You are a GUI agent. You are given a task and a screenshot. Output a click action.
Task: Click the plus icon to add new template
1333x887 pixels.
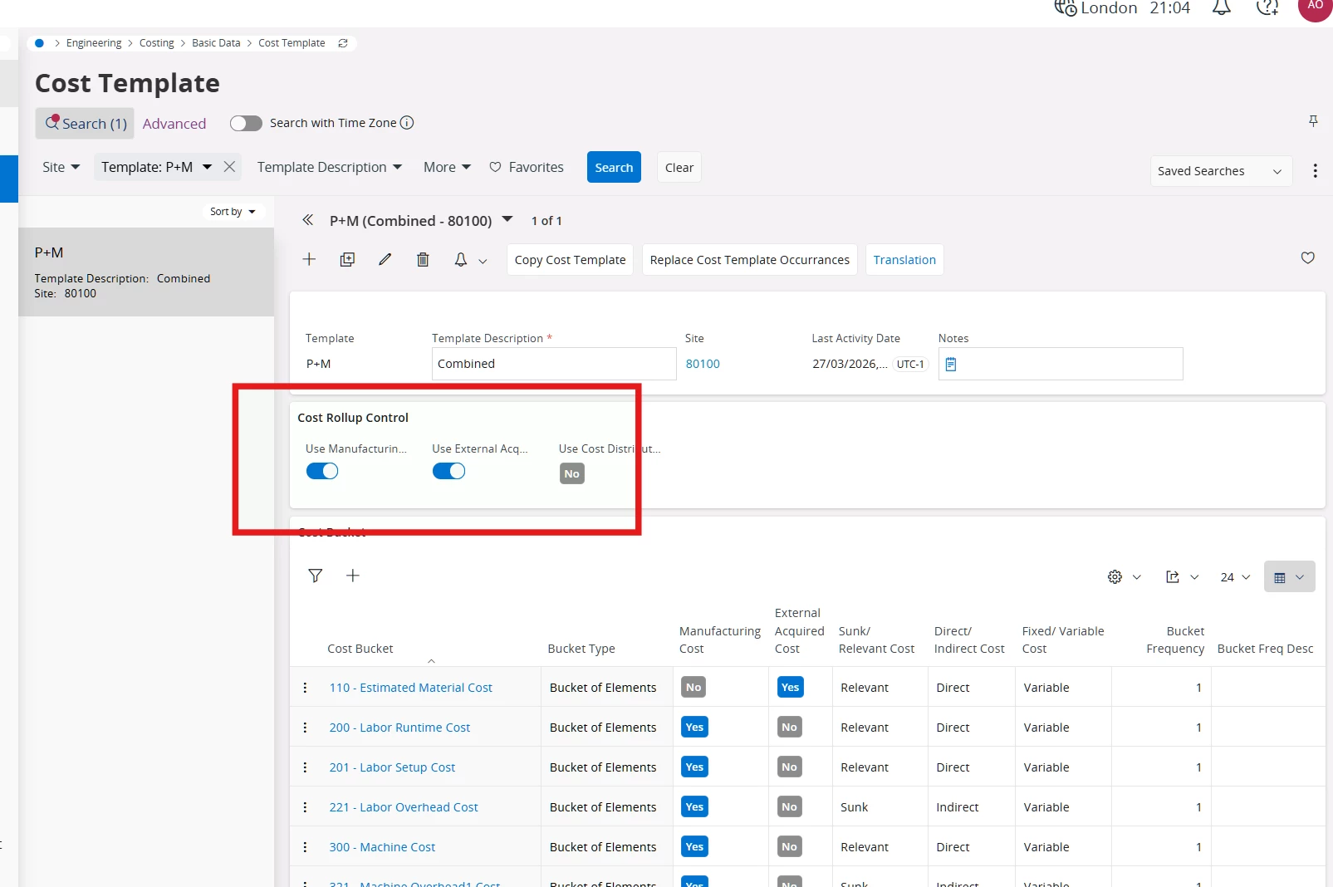pyautogui.click(x=309, y=259)
